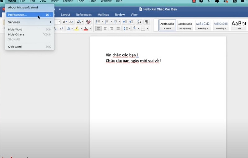248x158 pixels.
Task: Click the Clear Formatting eraser icon
Action: click(88, 22)
